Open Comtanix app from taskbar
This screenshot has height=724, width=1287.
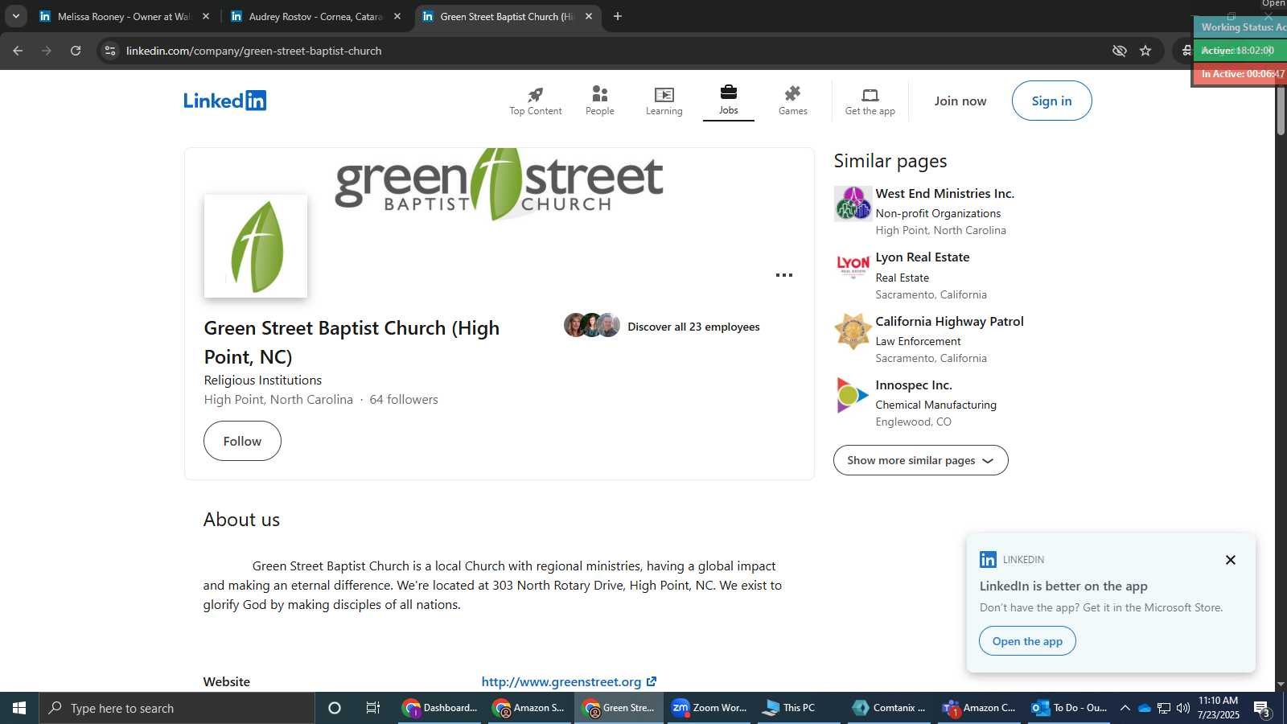pyautogui.click(x=890, y=708)
